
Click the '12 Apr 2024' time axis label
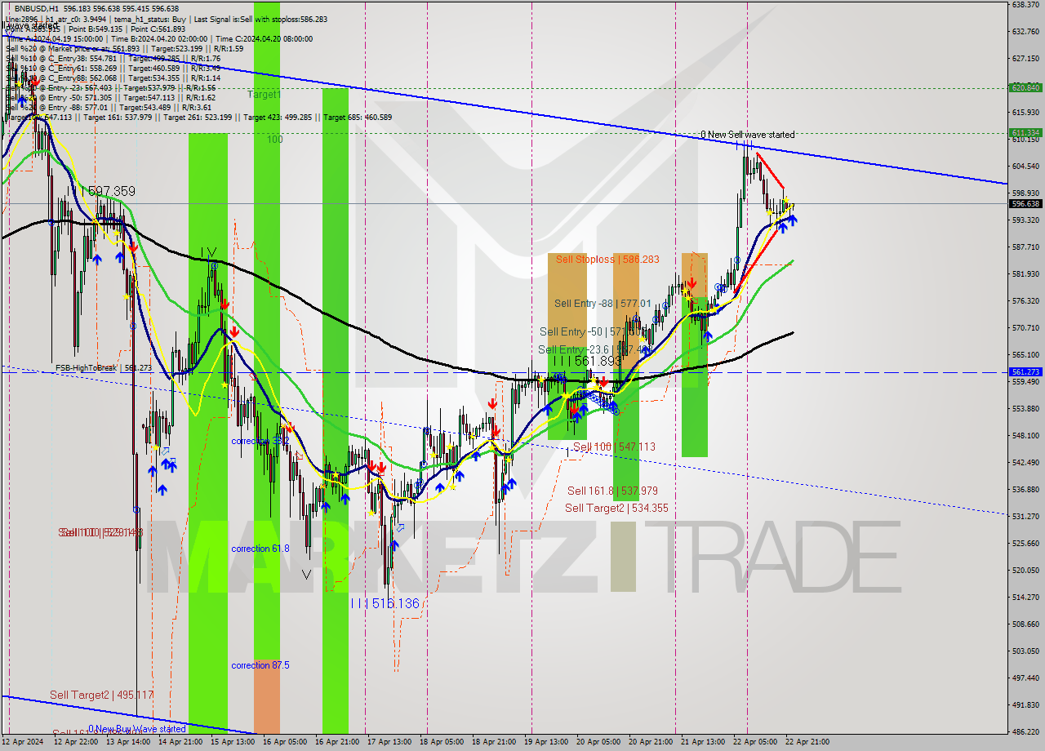coord(22,742)
